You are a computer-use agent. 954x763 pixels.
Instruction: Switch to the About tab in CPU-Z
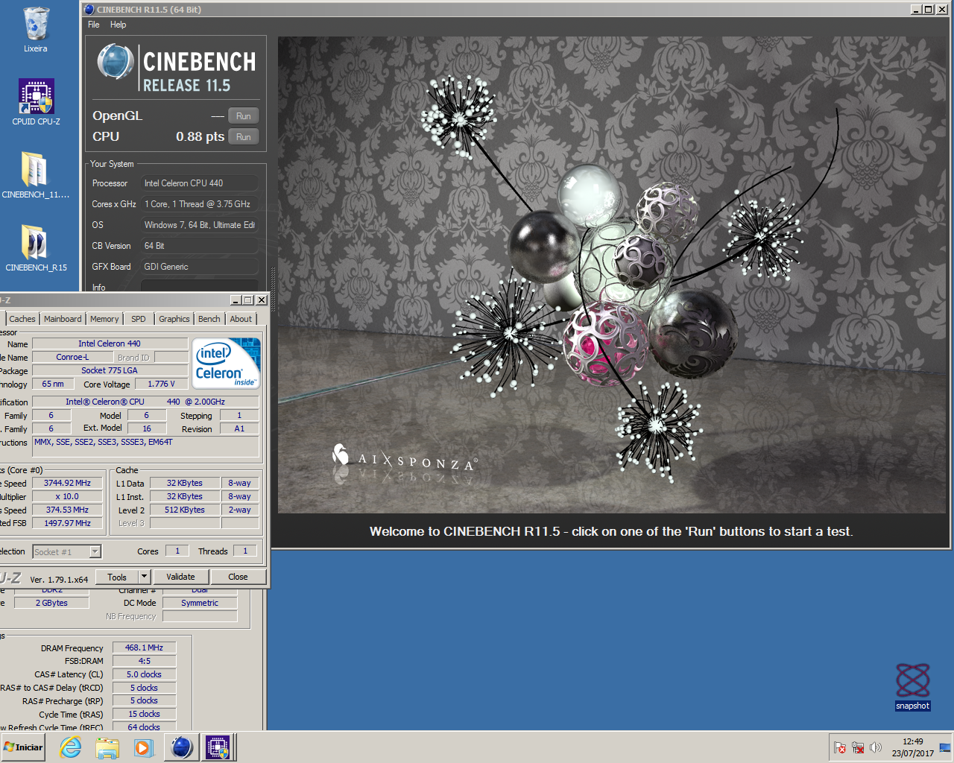point(241,319)
